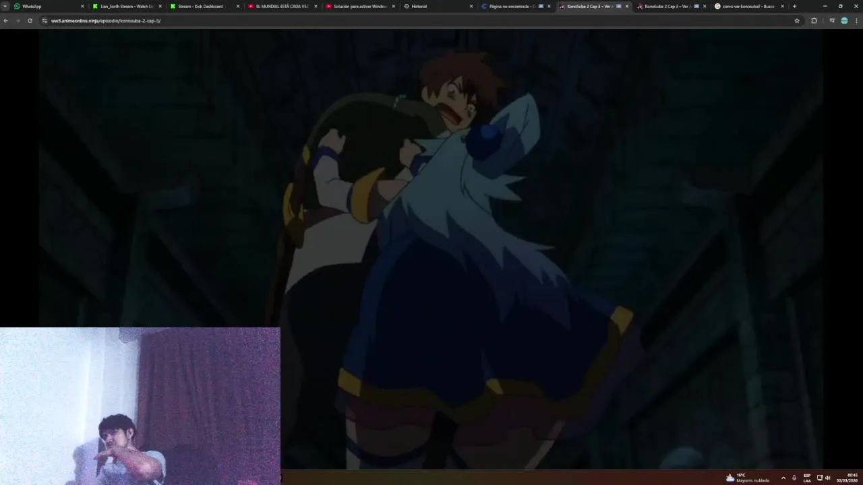
Task: Close the 'como ver konosuba?' tab
Action: click(x=782, y=6)
